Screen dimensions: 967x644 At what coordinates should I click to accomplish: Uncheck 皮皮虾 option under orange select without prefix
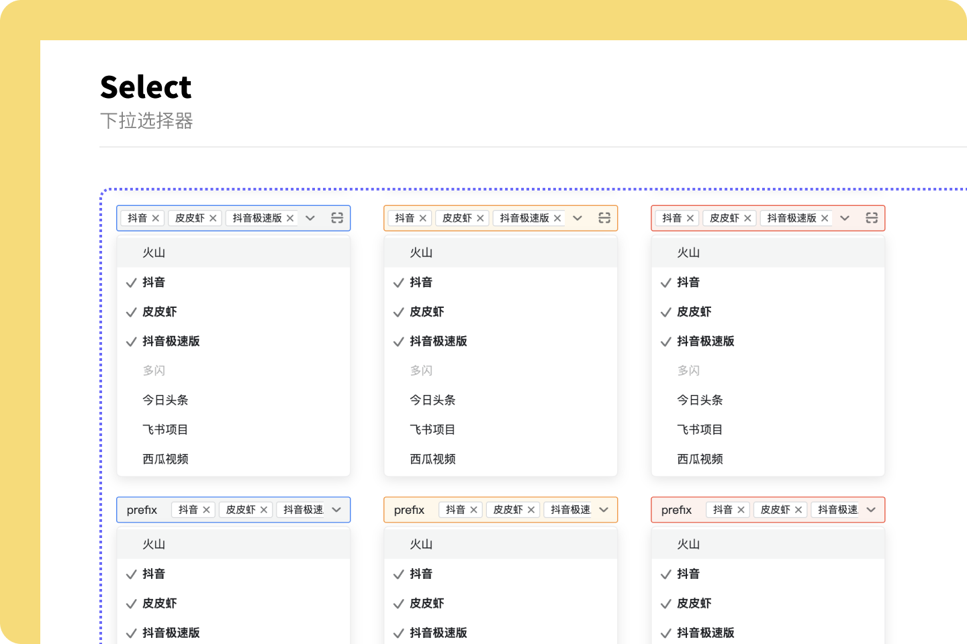pos(501,312)
